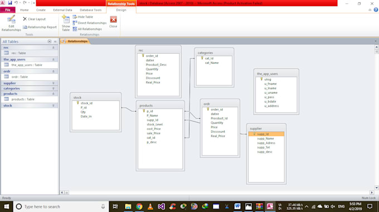Collapse the rec group in navigation pane

click(x=53, y=48)
